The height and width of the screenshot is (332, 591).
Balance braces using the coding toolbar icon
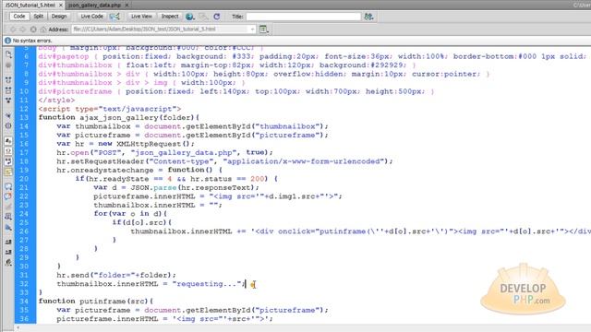(8, 125)
